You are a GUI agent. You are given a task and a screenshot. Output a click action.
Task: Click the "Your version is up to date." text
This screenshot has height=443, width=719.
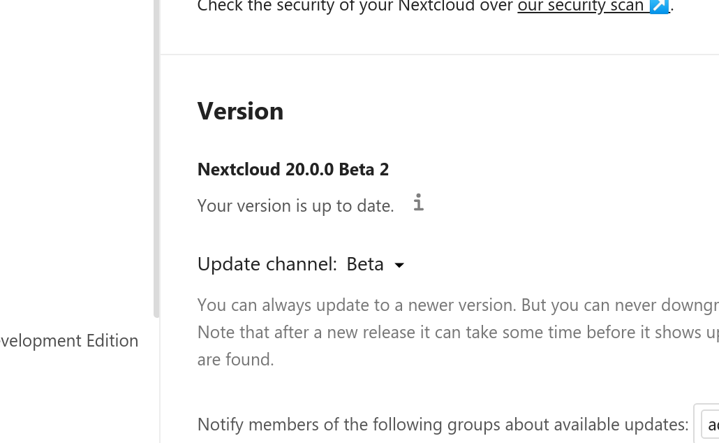[x=296, y=205]
